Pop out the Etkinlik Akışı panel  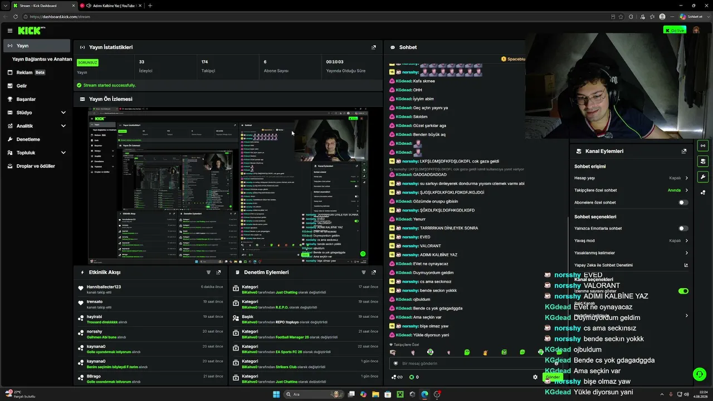(218, 272)
